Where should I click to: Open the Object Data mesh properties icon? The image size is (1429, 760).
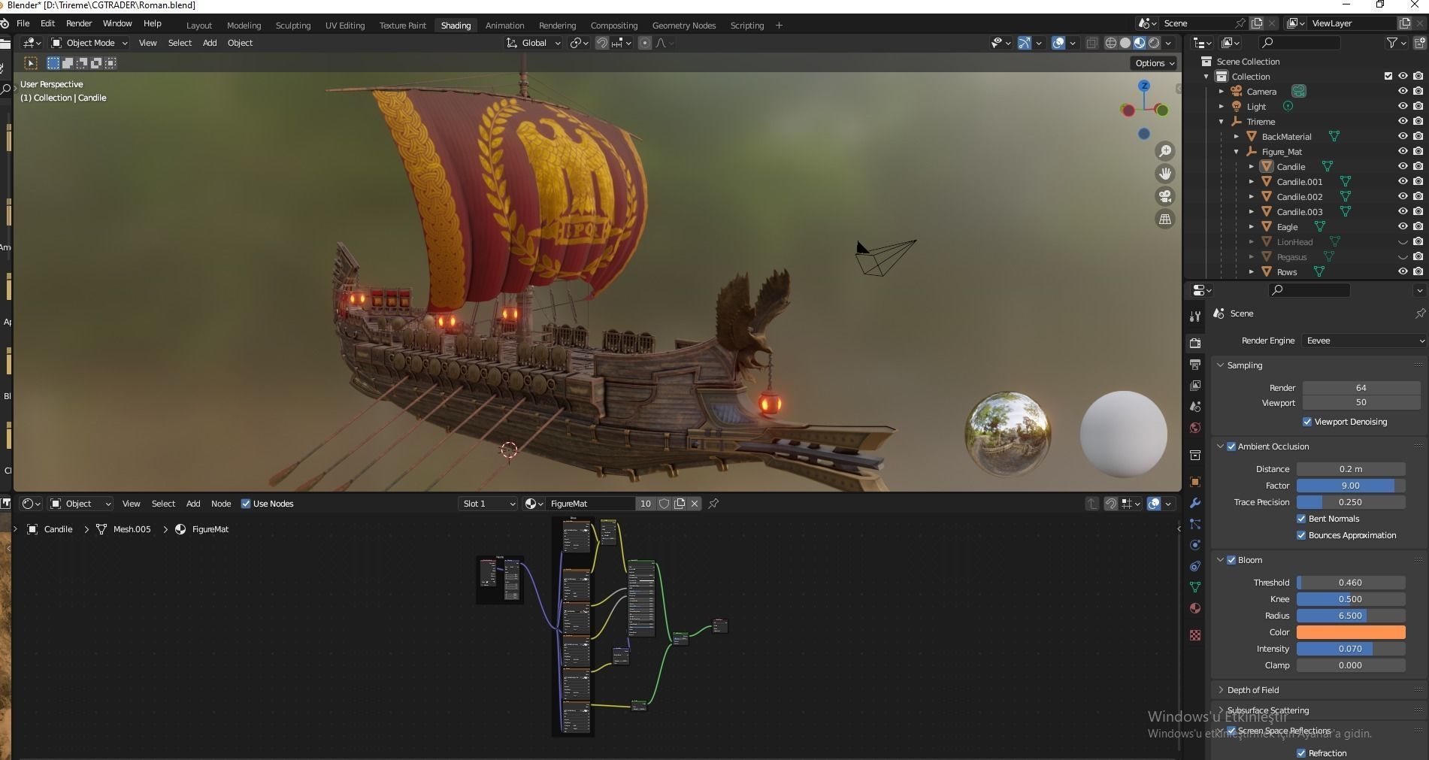(1195, 587)
